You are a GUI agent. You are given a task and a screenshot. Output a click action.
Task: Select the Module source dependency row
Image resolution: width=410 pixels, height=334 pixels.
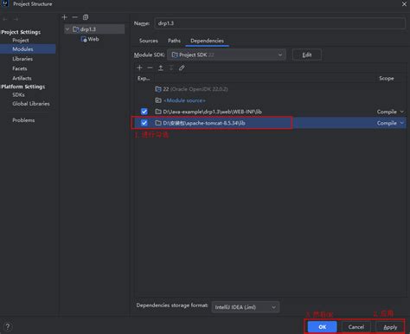[270, 100]
